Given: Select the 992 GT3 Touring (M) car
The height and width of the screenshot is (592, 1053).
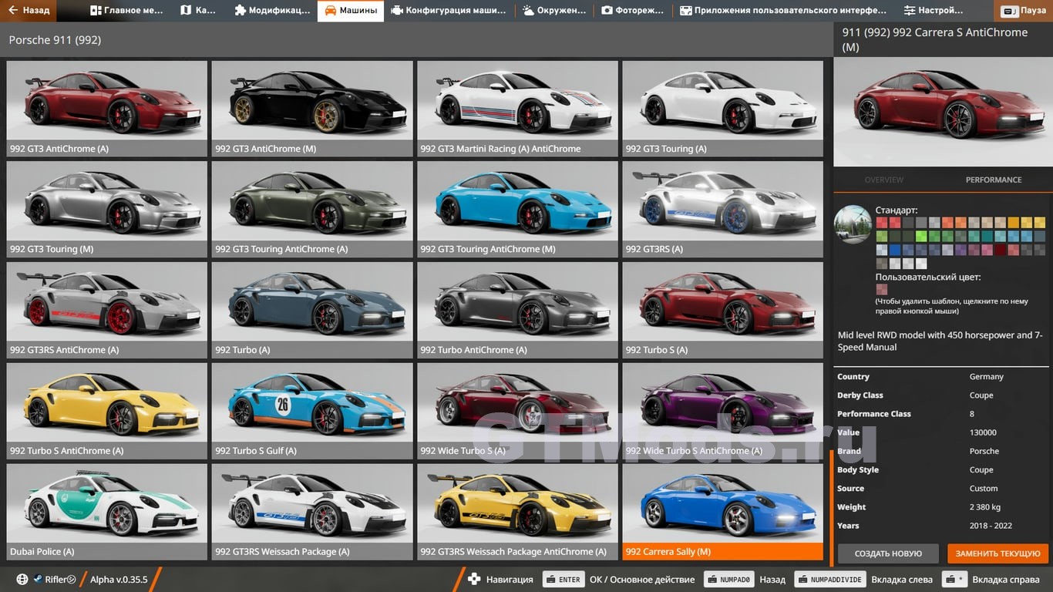Looking at the screenshot, I should (107, 210).
